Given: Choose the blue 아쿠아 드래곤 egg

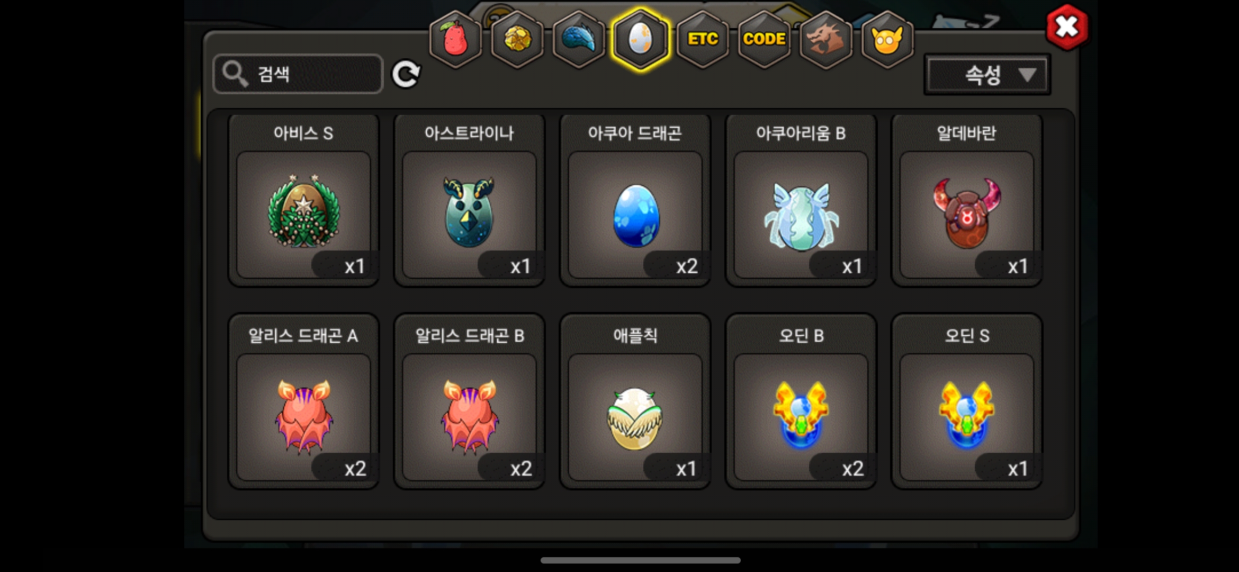Looking at the screenshot, I should 635,201.
